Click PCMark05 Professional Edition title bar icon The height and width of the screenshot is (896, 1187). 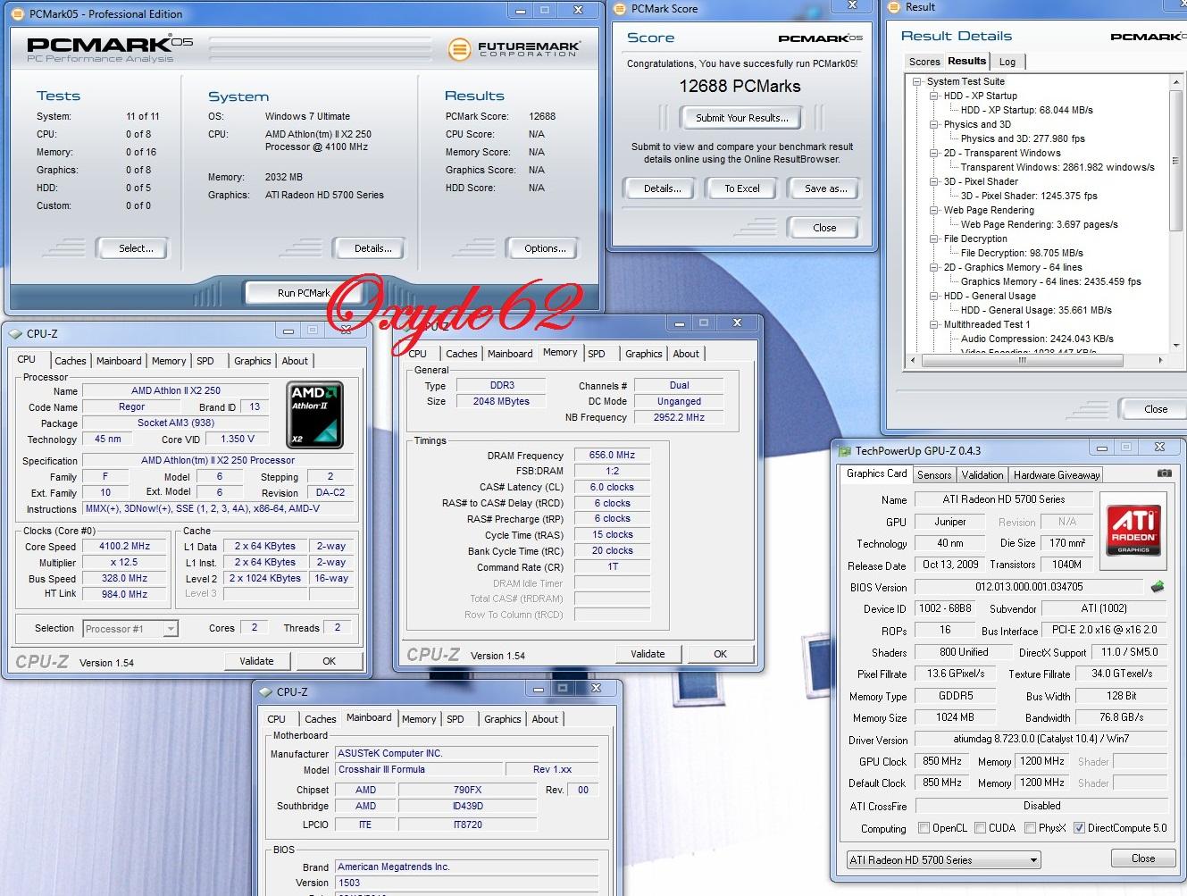tap(19, 13)
